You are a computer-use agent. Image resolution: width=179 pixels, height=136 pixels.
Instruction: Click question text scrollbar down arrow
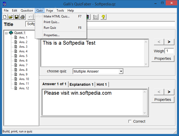pos(146,64)
